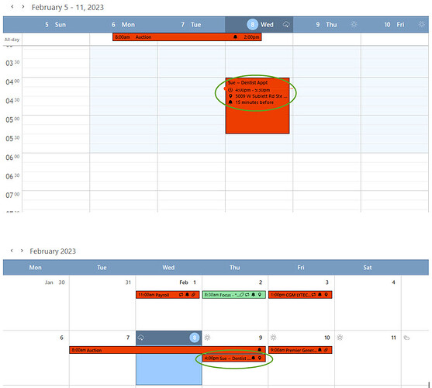The height and width of the screenshot is (388, 432).
Task: Select the 9 Thu day header
Action: 327,25
